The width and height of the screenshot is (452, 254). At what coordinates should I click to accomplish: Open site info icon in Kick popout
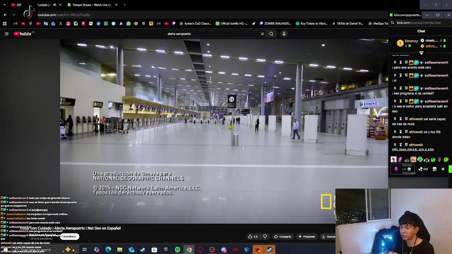pyautogui.click(x=392, y=23)
